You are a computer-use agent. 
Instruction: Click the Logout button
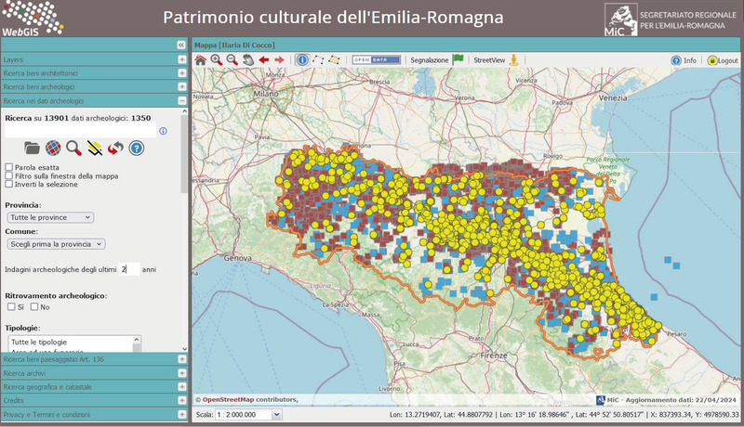pyautogui.click(x=722, y=59)
